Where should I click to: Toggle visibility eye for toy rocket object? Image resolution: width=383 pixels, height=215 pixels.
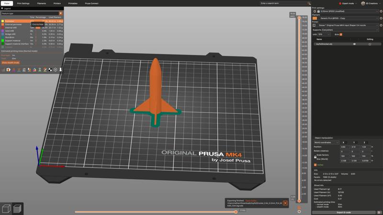[354, 44]
